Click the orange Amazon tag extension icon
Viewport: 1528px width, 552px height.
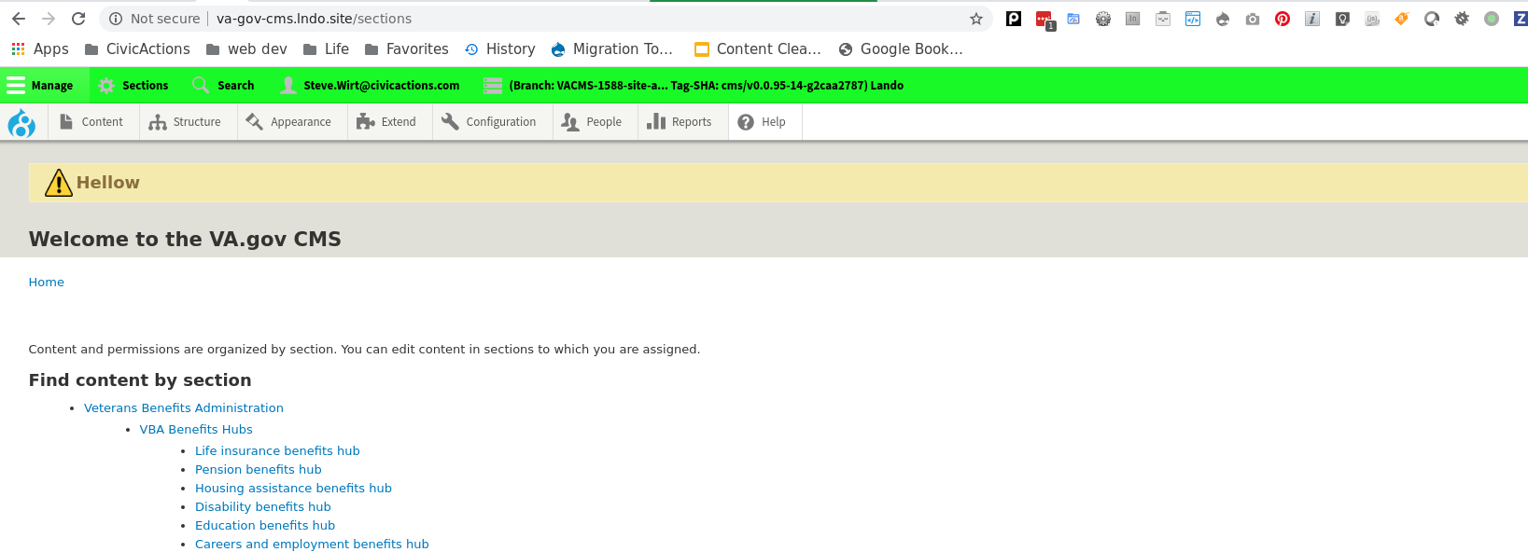pyautogui.click(x=1402, y=19)
